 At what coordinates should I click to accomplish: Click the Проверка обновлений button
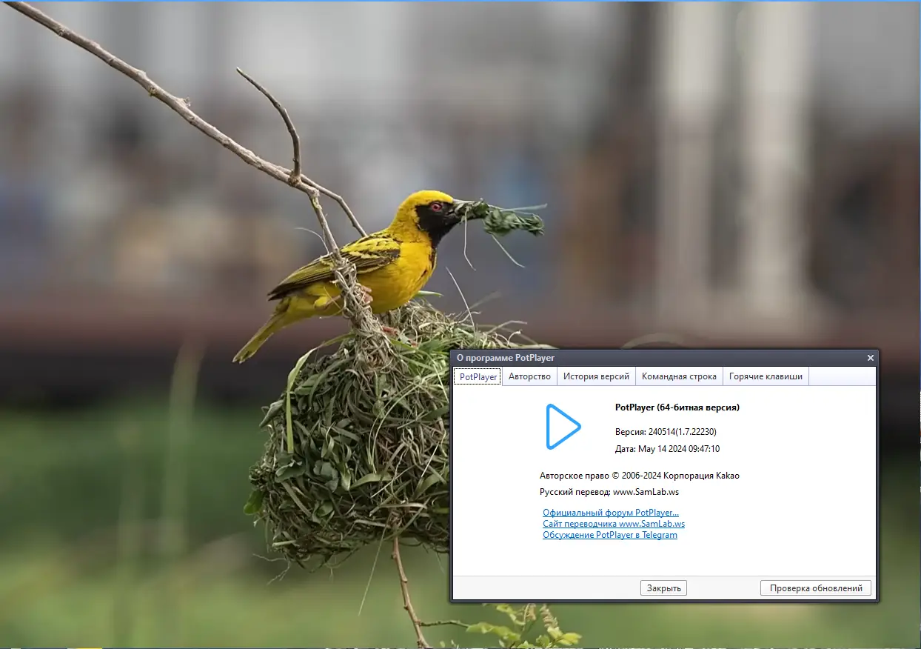(x=815, y=588)
